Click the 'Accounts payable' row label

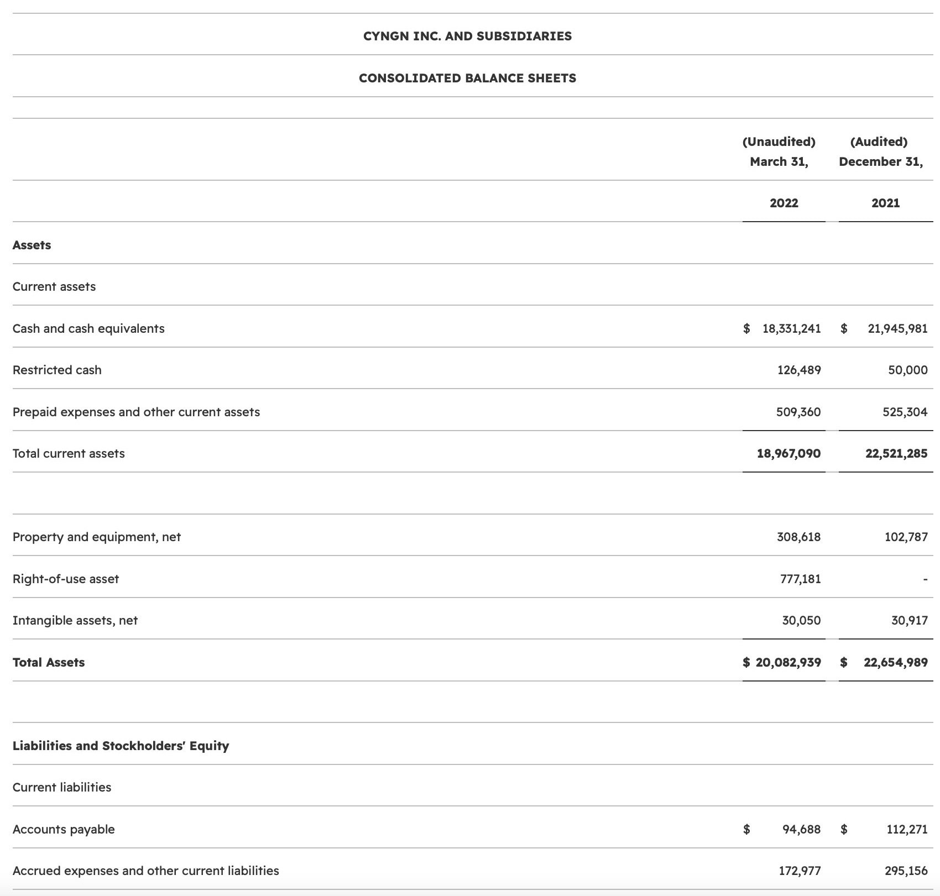[64, 829]
